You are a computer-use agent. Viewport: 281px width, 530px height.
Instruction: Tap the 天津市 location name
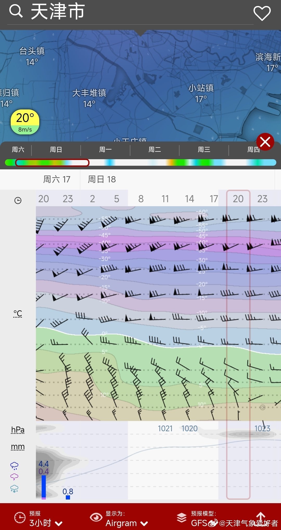[58, 11]
